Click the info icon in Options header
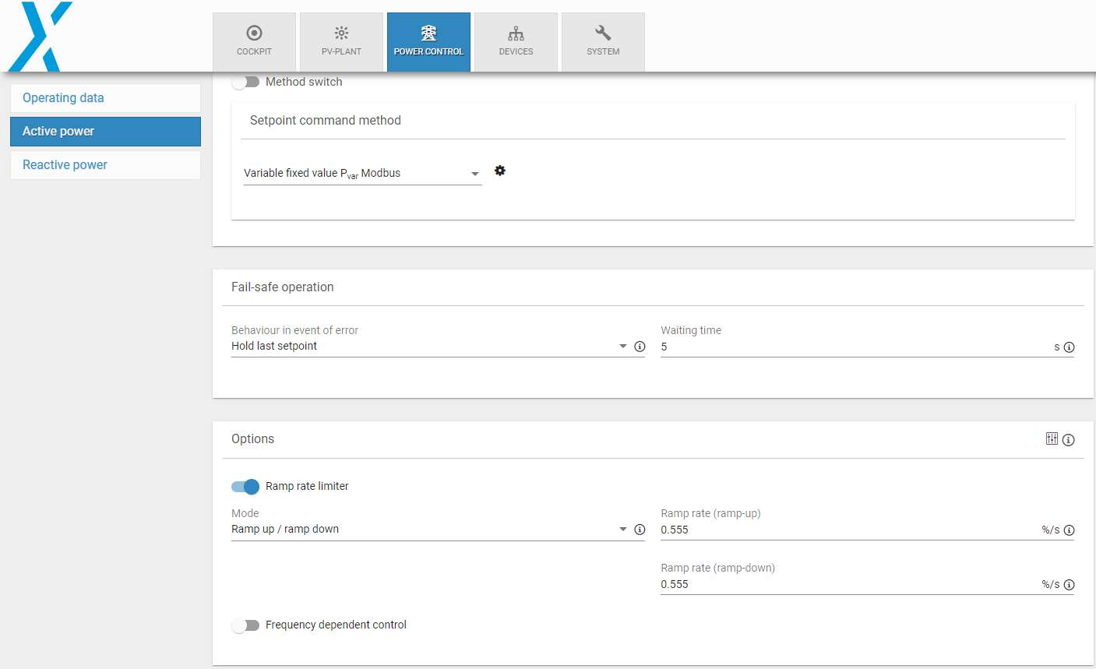The width and height of the screenshot is (1096, 669). [1069, 440]
